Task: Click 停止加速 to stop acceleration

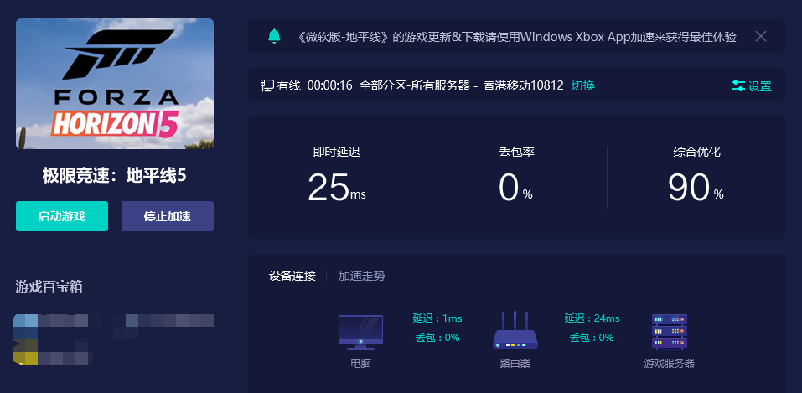Action: 168,216
